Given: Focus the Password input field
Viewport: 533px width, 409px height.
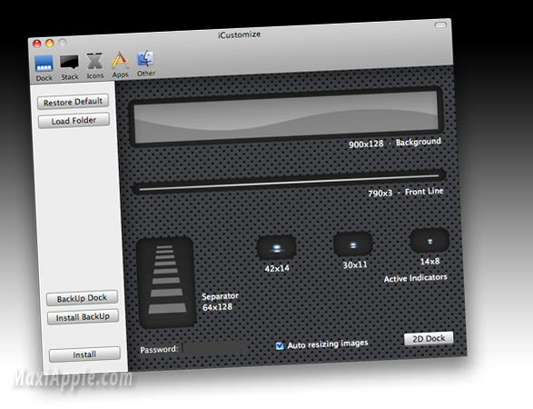Looking at the screenshot, I should click(x=215, y=348).
